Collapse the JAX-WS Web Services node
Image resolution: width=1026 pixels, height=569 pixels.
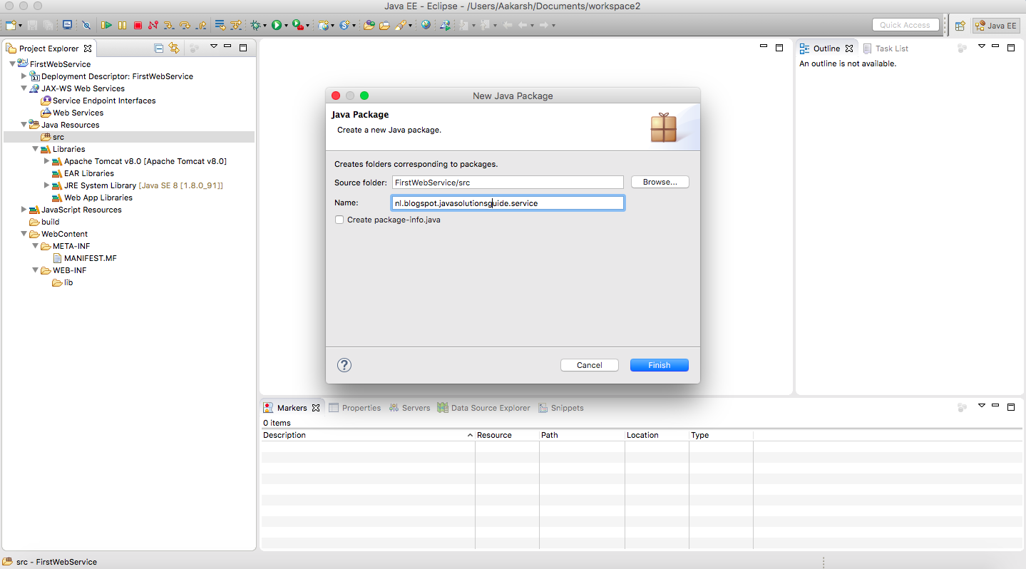24,88
